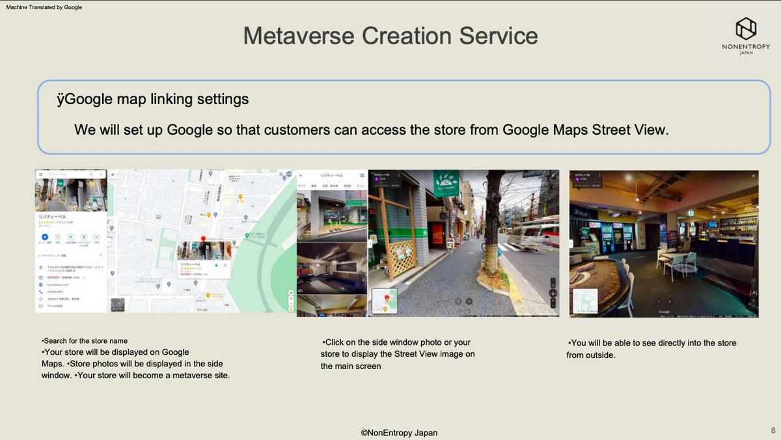Click the location pin icon beside the store address

(x=41, y=268)
